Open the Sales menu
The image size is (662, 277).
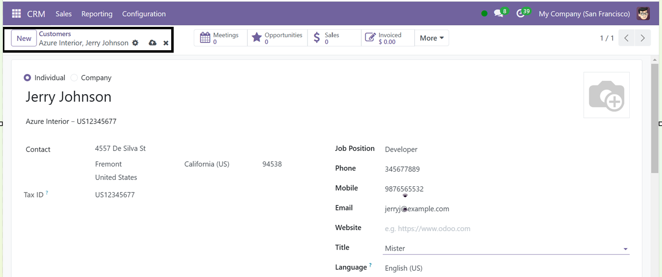pyautogui.click(x=63, y=14)
